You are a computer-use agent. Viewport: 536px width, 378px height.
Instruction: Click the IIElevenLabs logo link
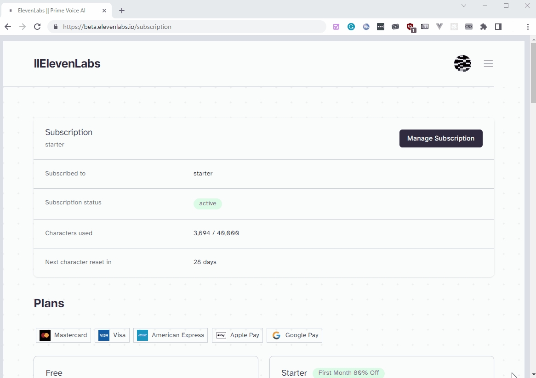67,64
